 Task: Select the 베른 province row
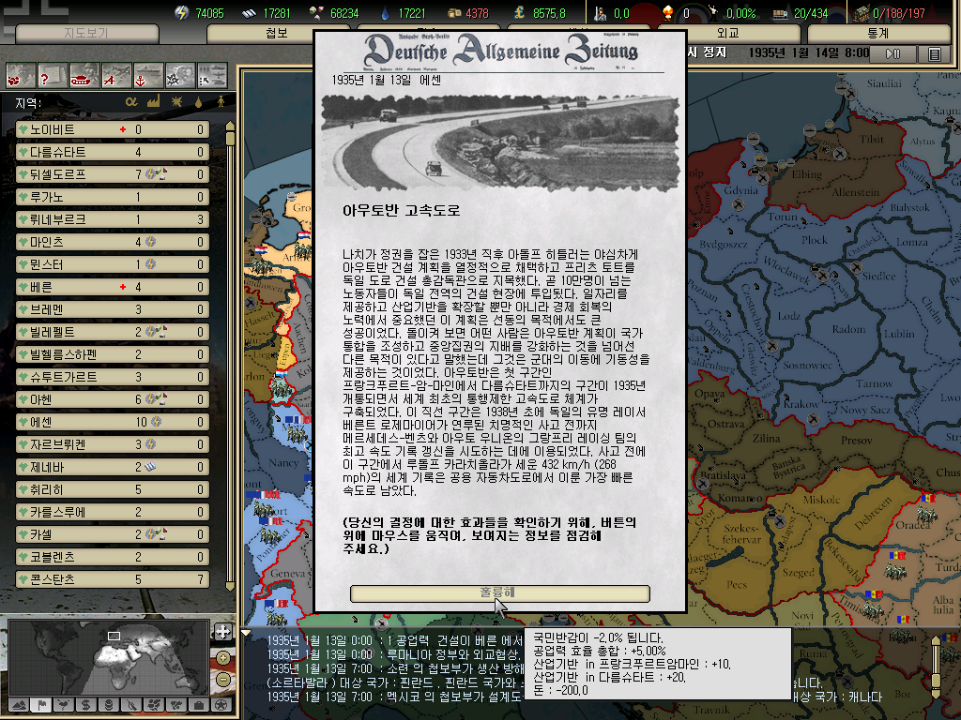(x=113, y=287)
